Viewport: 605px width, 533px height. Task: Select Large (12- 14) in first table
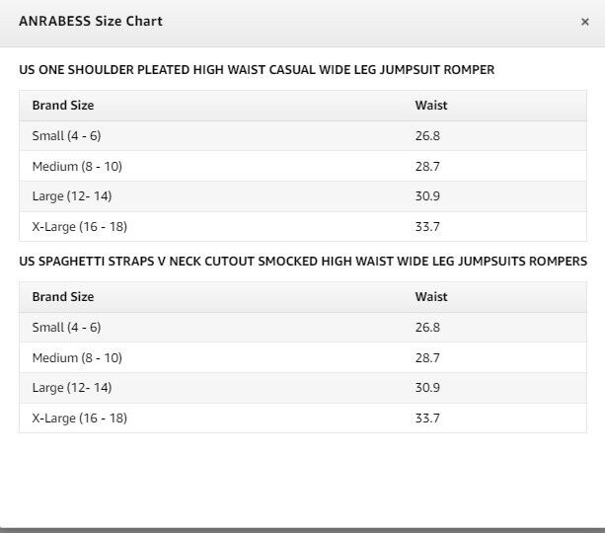pyautogui.click(x=72, y=196)
